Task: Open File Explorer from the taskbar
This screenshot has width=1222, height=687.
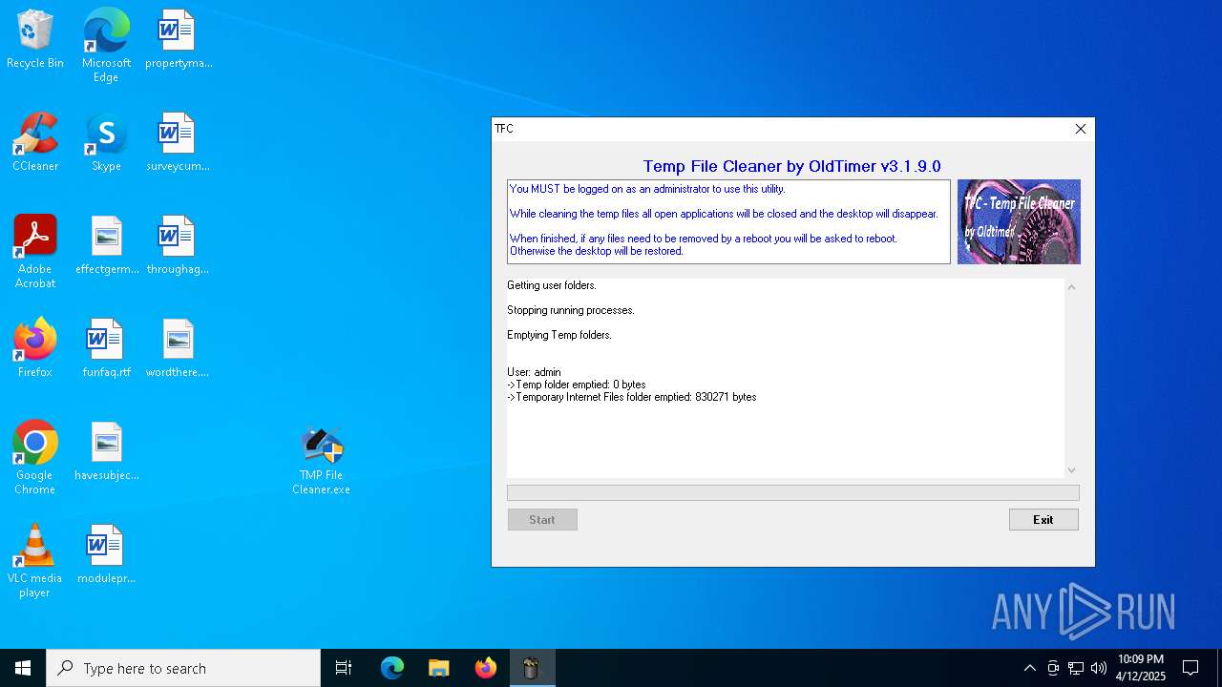Action: (x=438, y=668)
